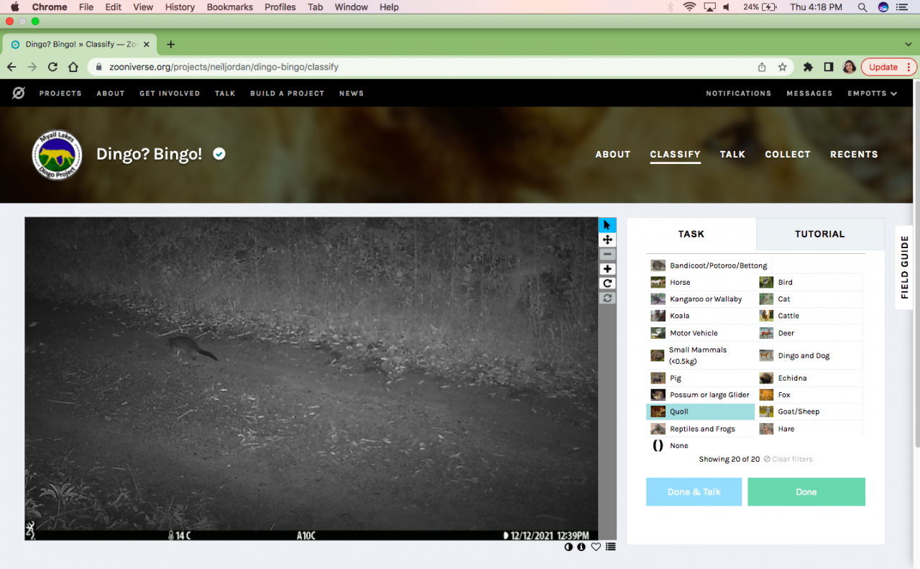Activate the pan image tool
The image size is (920, 569).
607,240
